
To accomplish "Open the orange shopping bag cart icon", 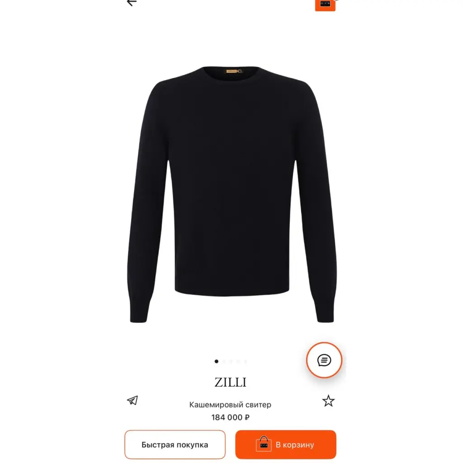I will 325,5.
